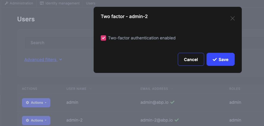This screenshot has width=264, height=126.
Task: Close the Two factor dialog with X
Action: click(233, 18)
